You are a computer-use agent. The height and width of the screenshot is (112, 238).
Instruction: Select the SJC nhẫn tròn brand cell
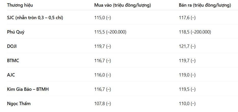coord(35,18)
